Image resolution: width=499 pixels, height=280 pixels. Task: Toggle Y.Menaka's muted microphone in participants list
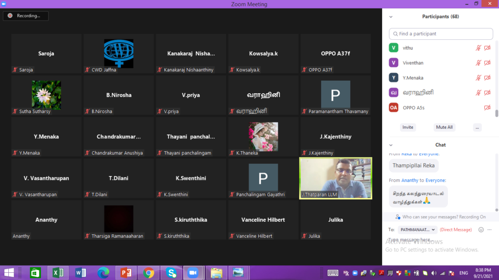(478, 78)
